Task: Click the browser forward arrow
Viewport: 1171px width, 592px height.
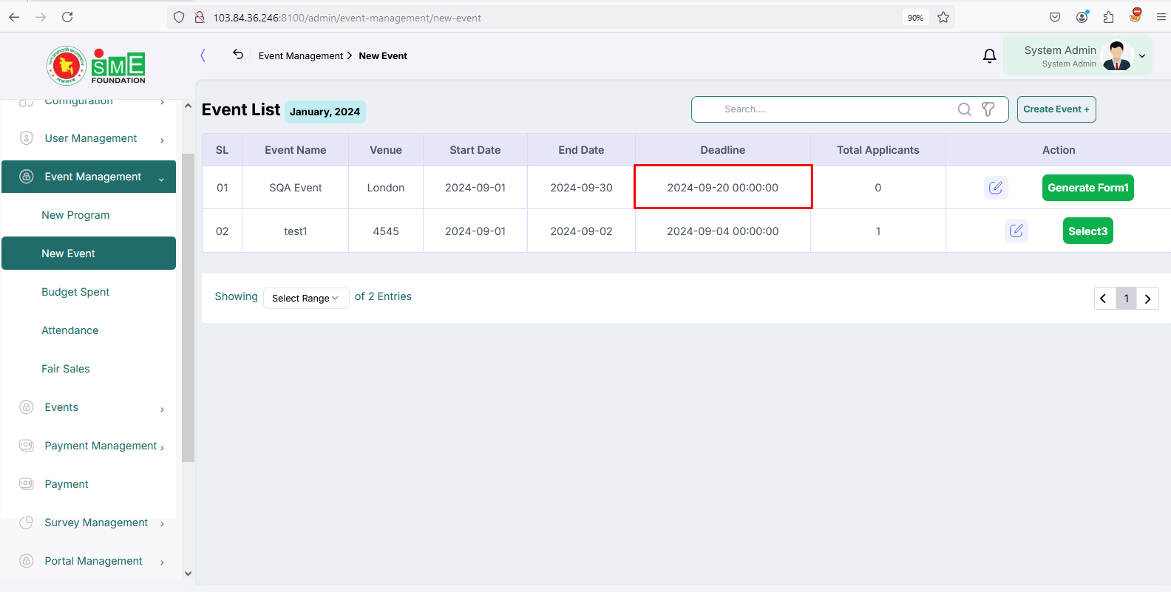Action: point(41,17)
